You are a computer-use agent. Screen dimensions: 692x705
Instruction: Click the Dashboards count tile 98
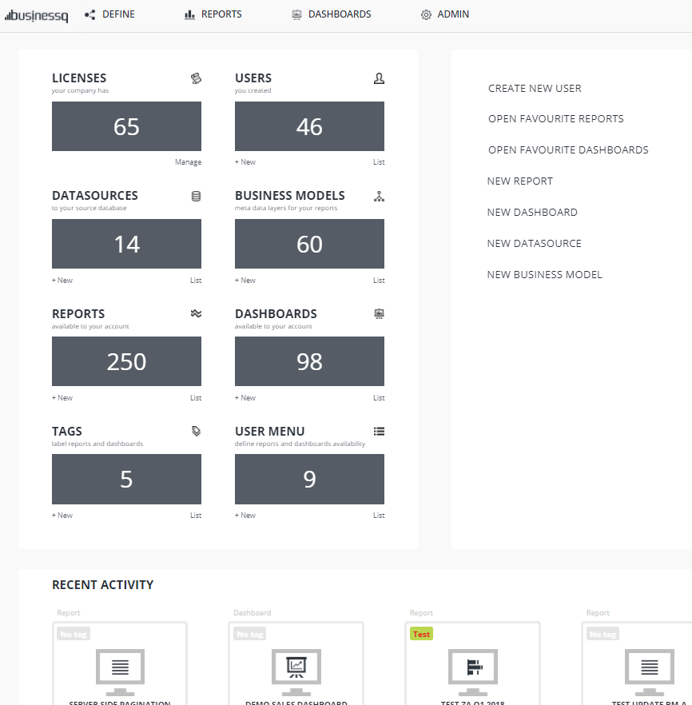pos(309,361)
